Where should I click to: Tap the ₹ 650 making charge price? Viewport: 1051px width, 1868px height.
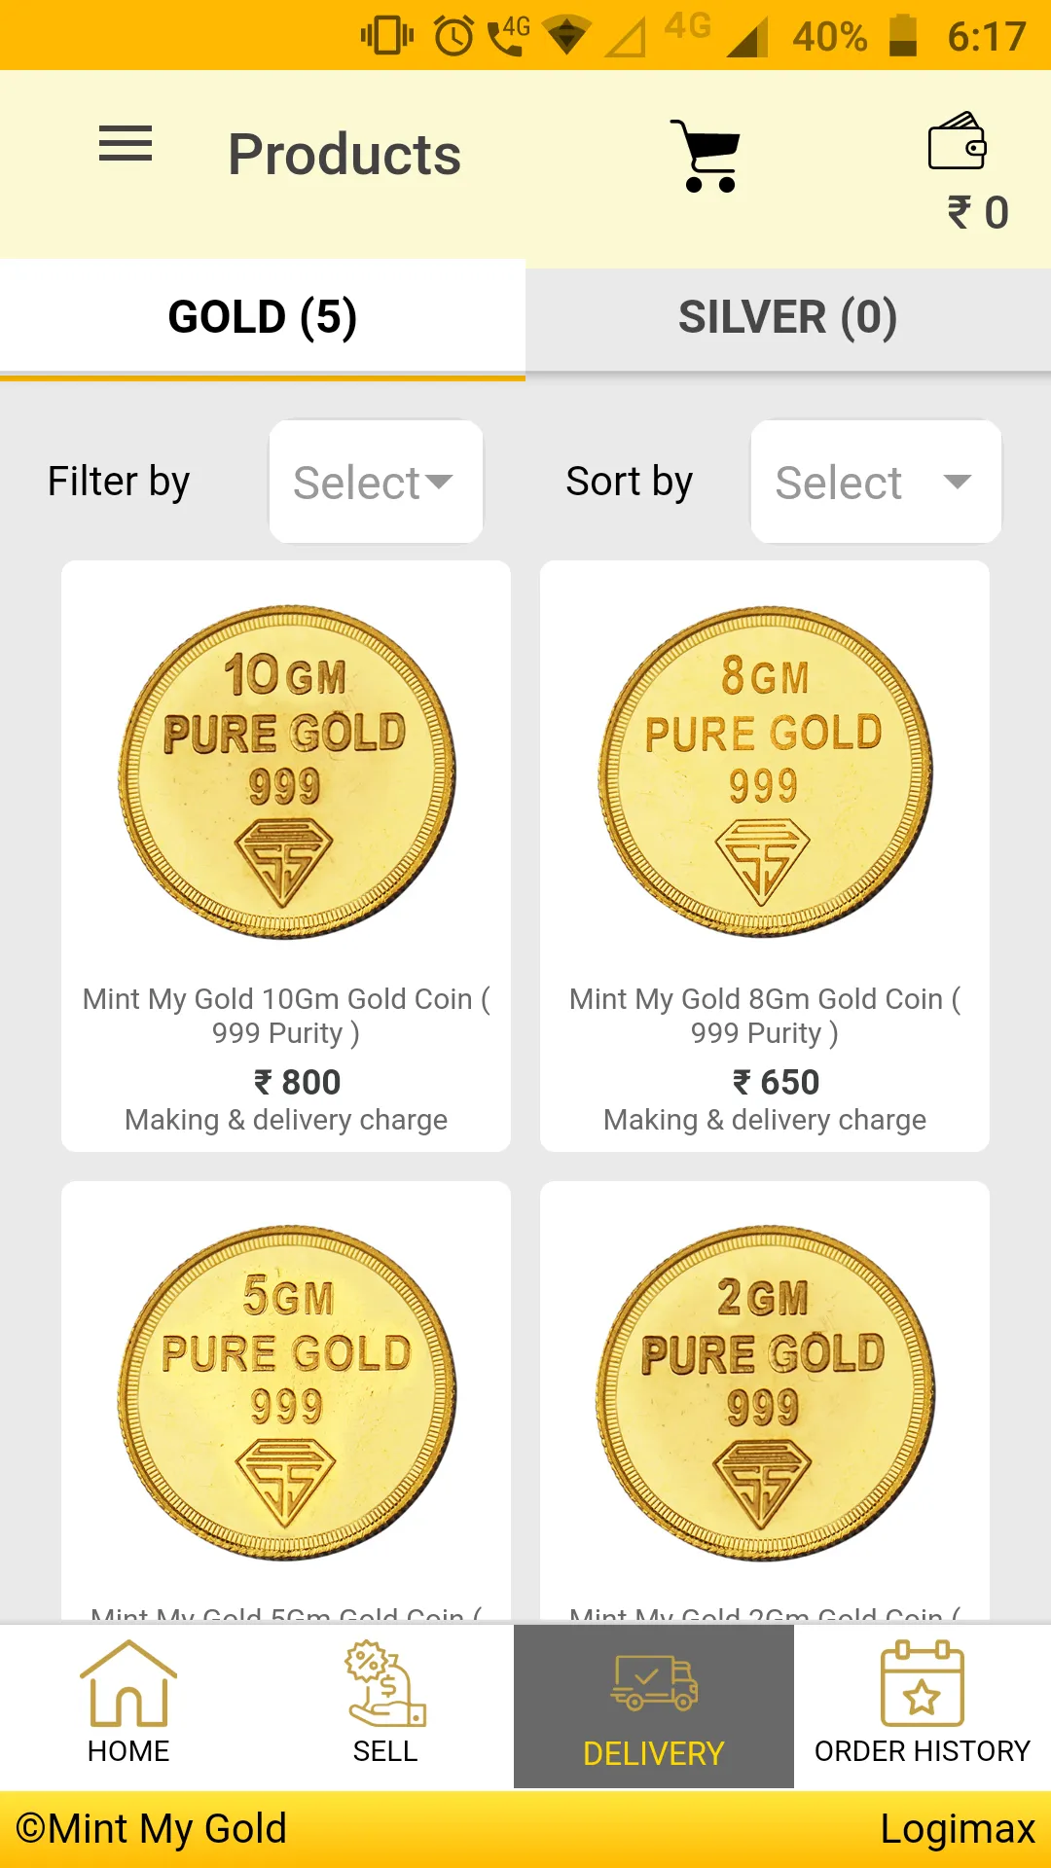click(776, 1082)
